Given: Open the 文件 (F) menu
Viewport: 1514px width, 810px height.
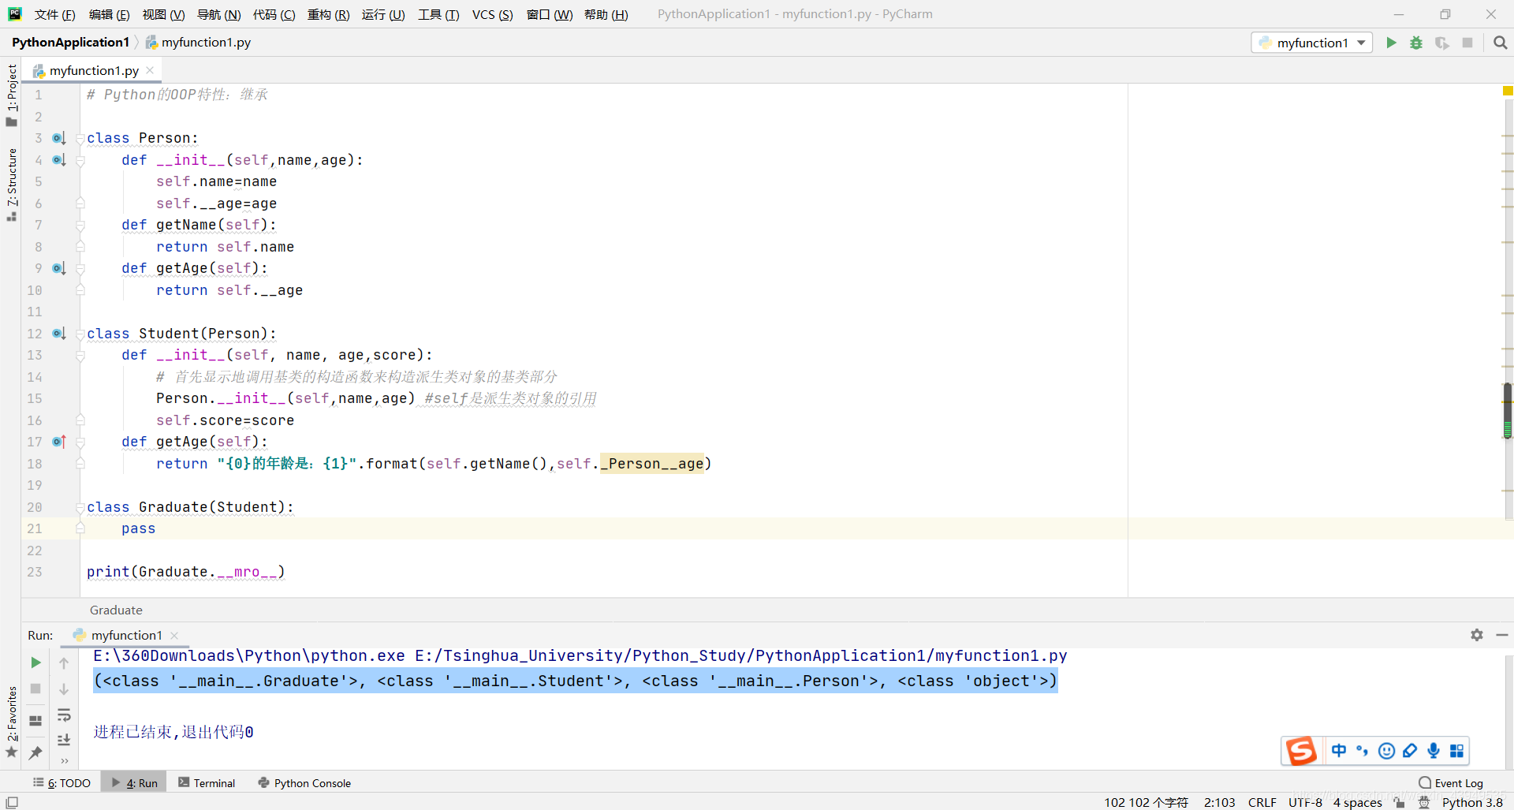Looking at the screenshot, I should click(54, 14).
